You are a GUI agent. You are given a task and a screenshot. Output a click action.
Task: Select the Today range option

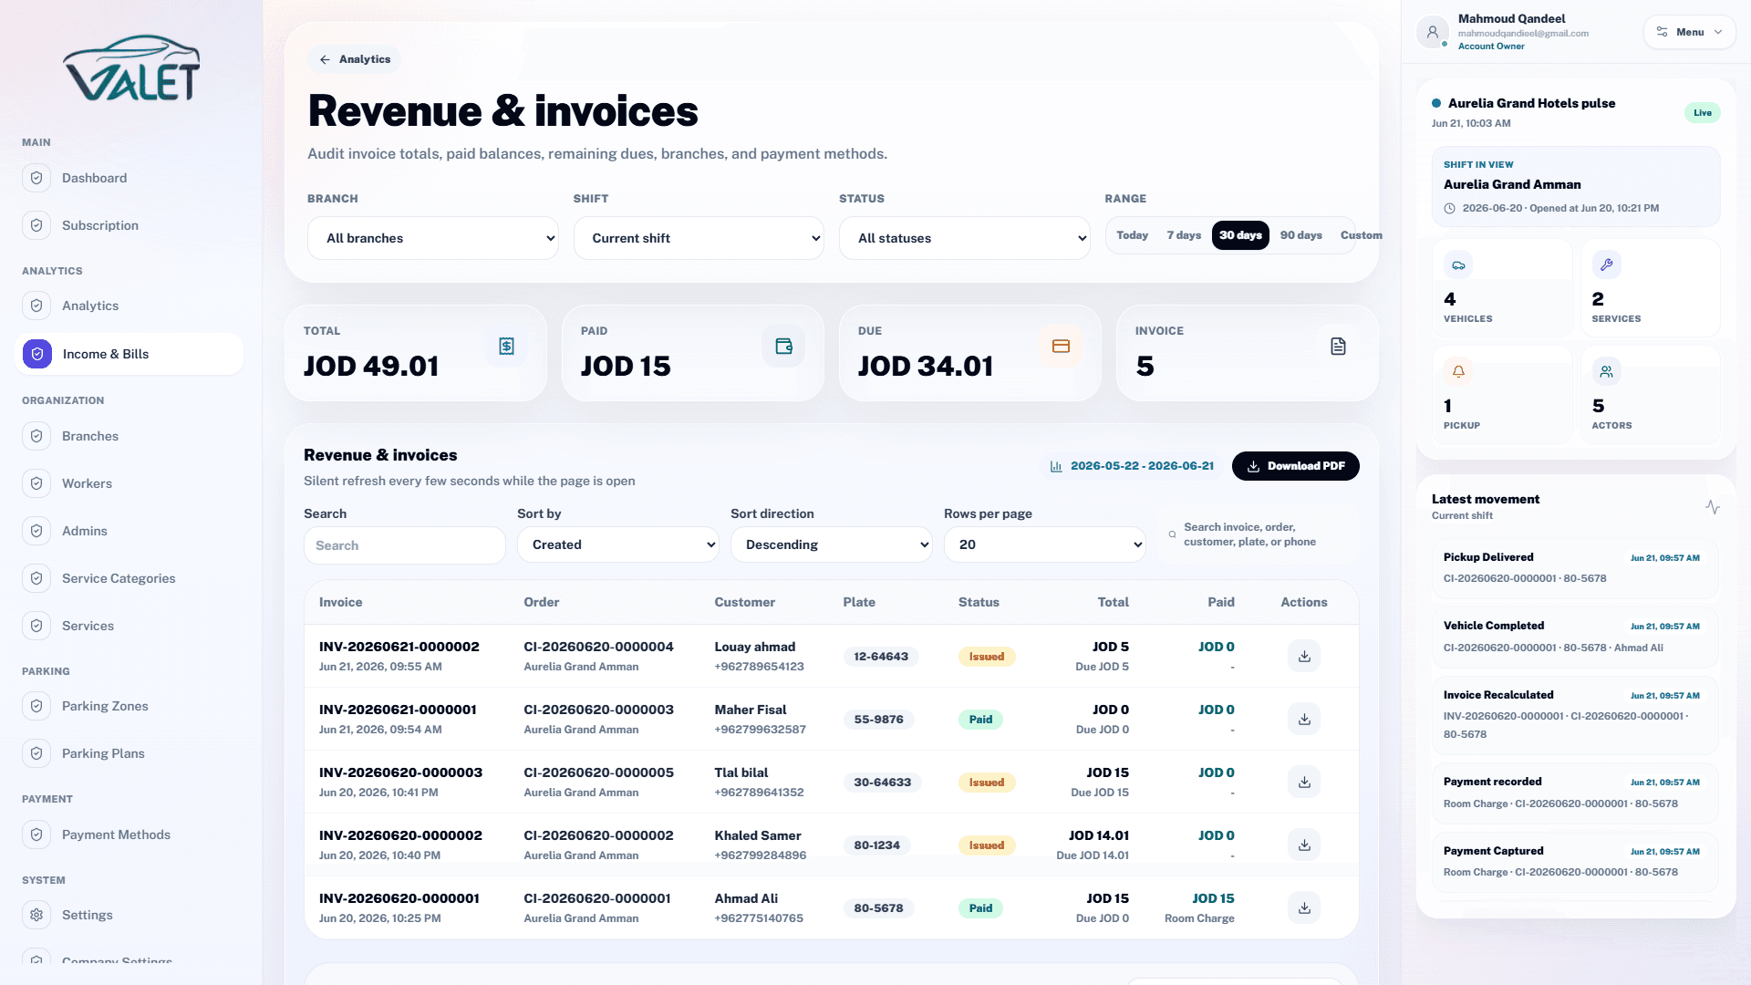pyautogui.click(x=1132, y=235)
